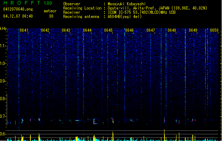The image size is (222, 141).
Task: Click the 0.7 kHz axis label
Action: 3,116
